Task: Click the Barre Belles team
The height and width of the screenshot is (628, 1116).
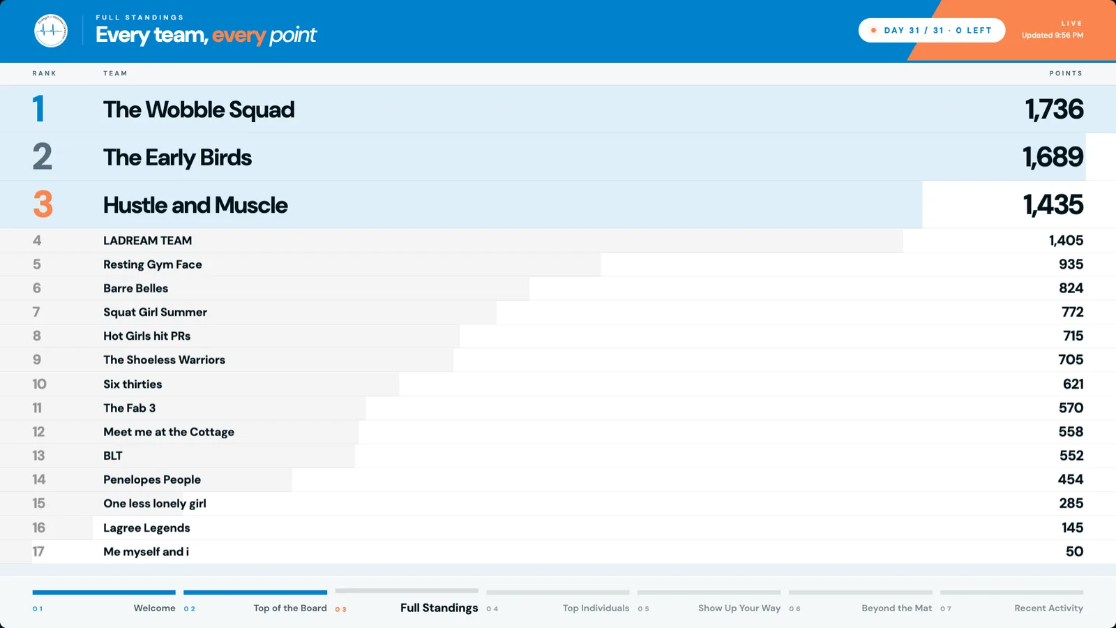Action: click(136, 288)
